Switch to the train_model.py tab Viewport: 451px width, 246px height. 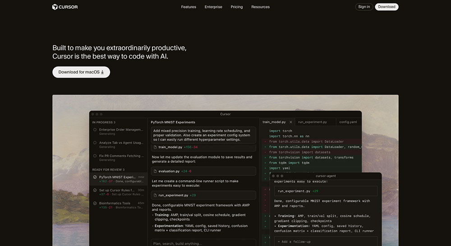(274, 122)
